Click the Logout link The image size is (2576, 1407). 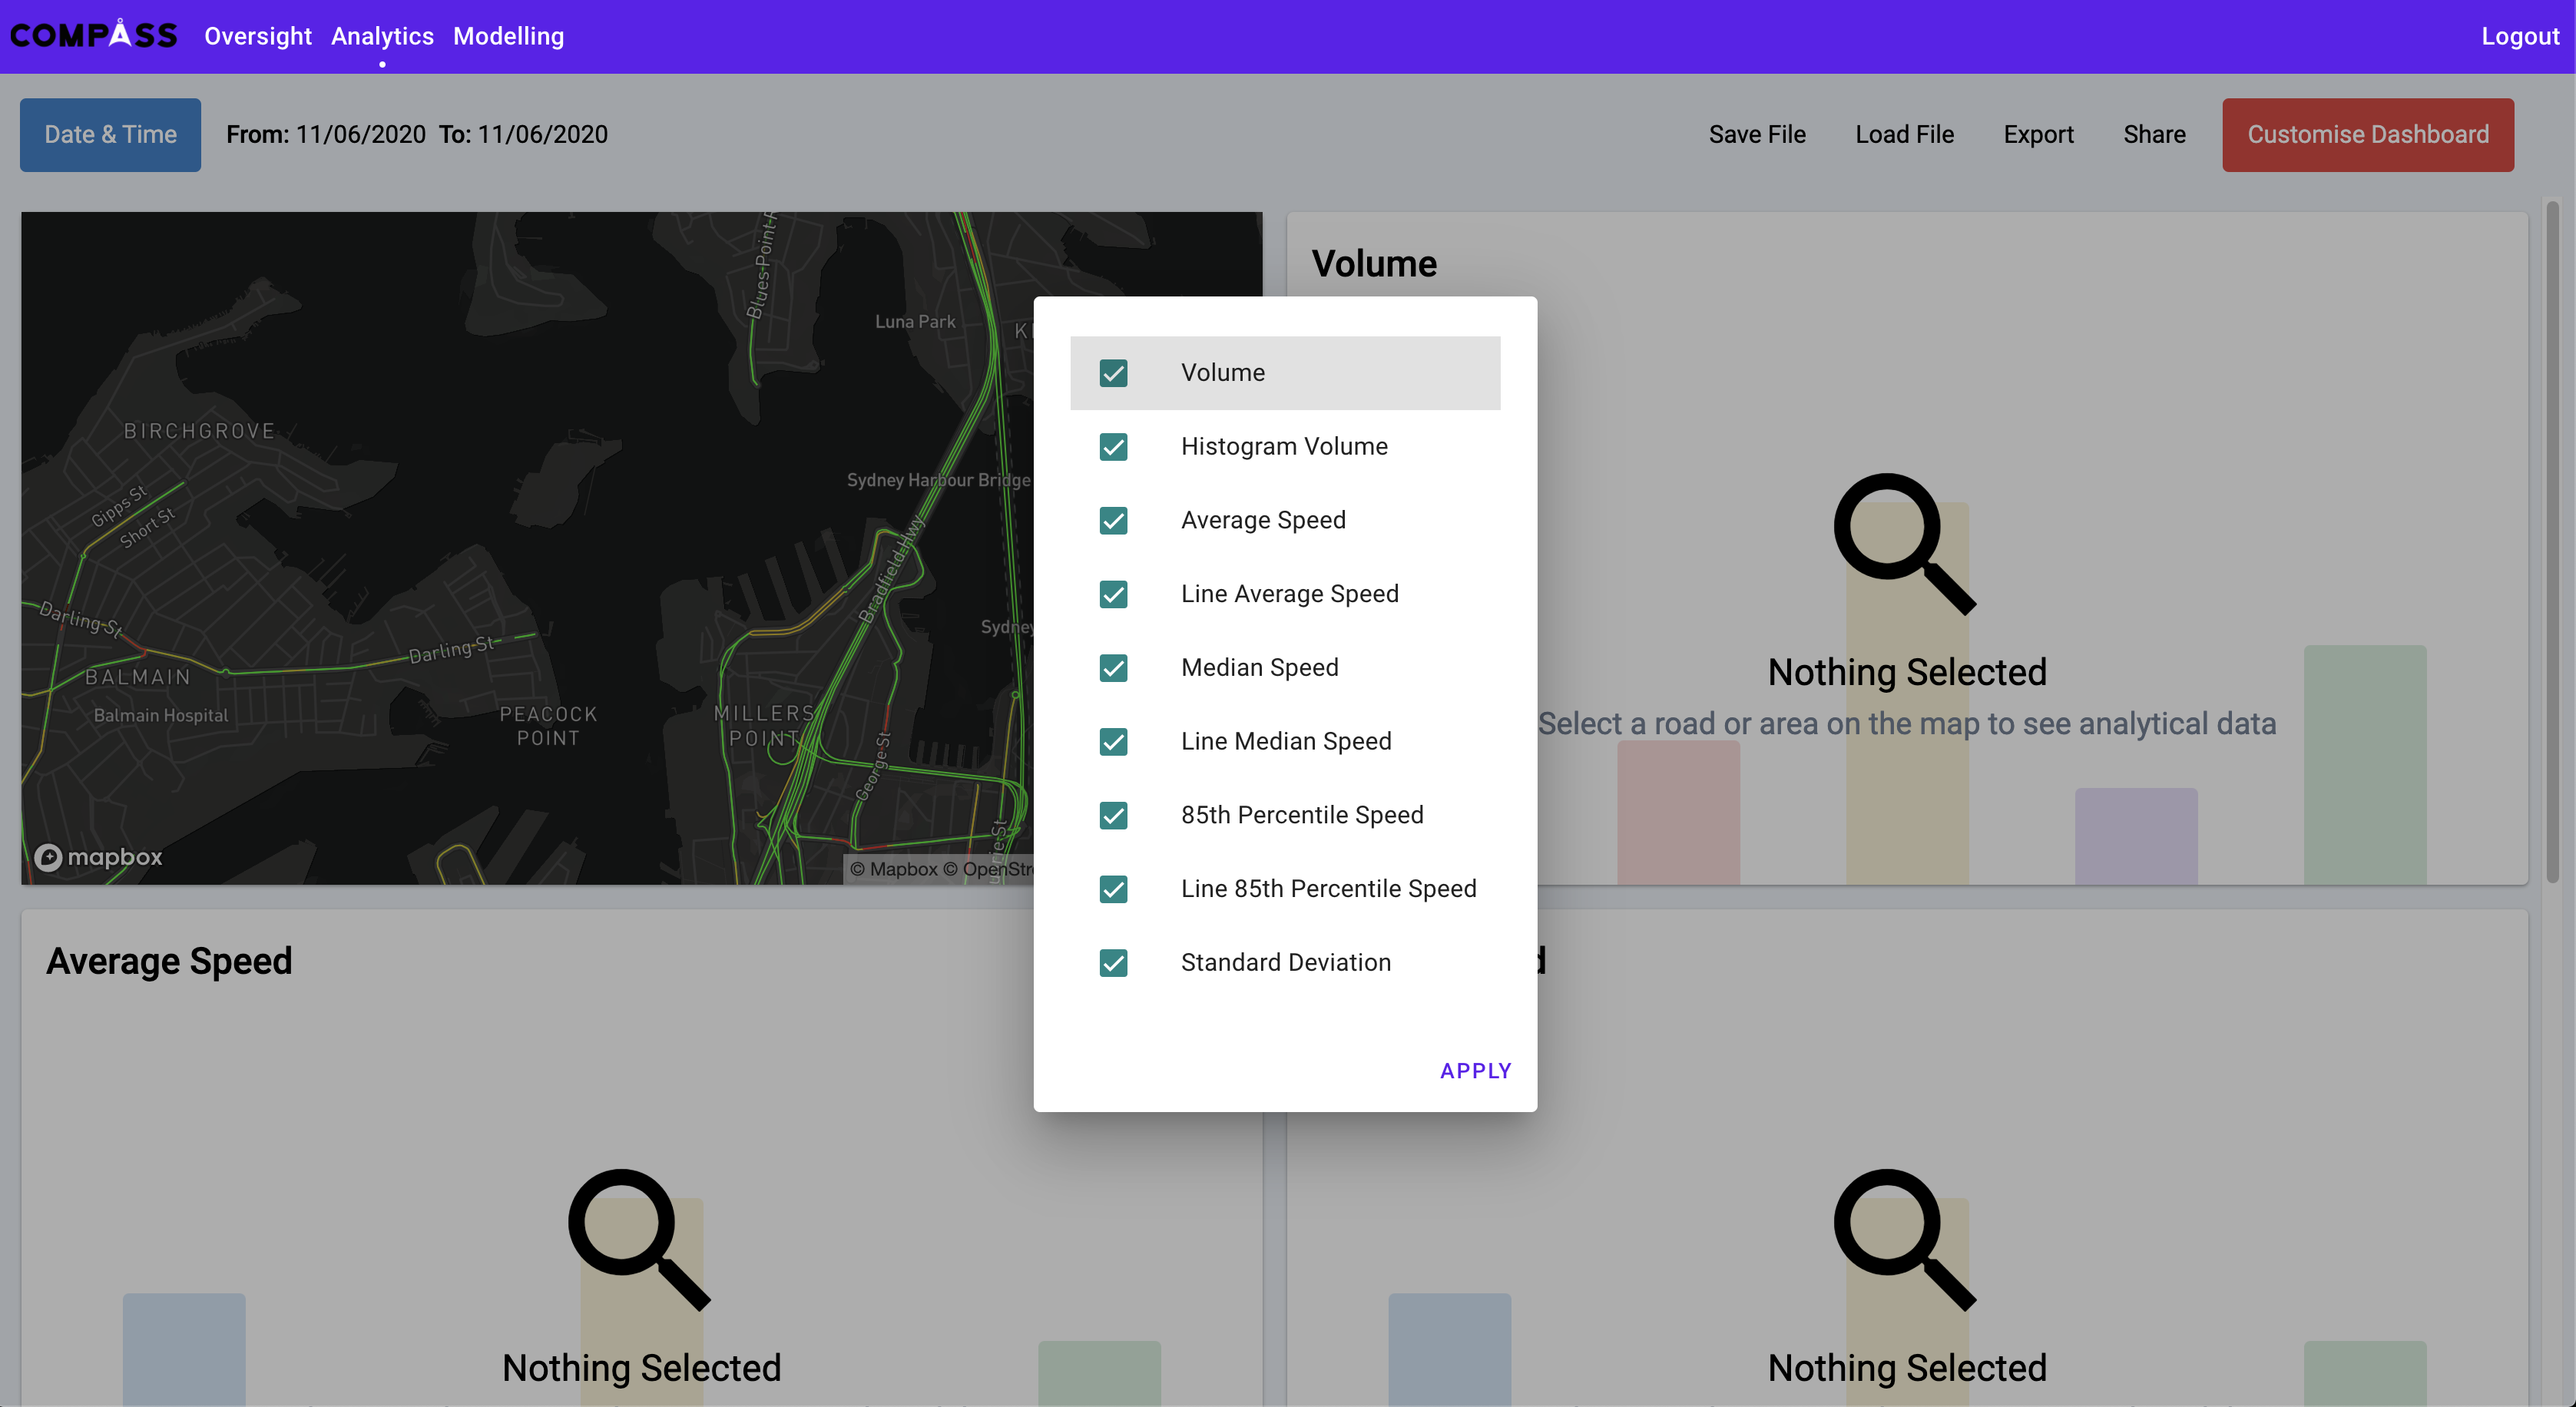click(2520, 36)
